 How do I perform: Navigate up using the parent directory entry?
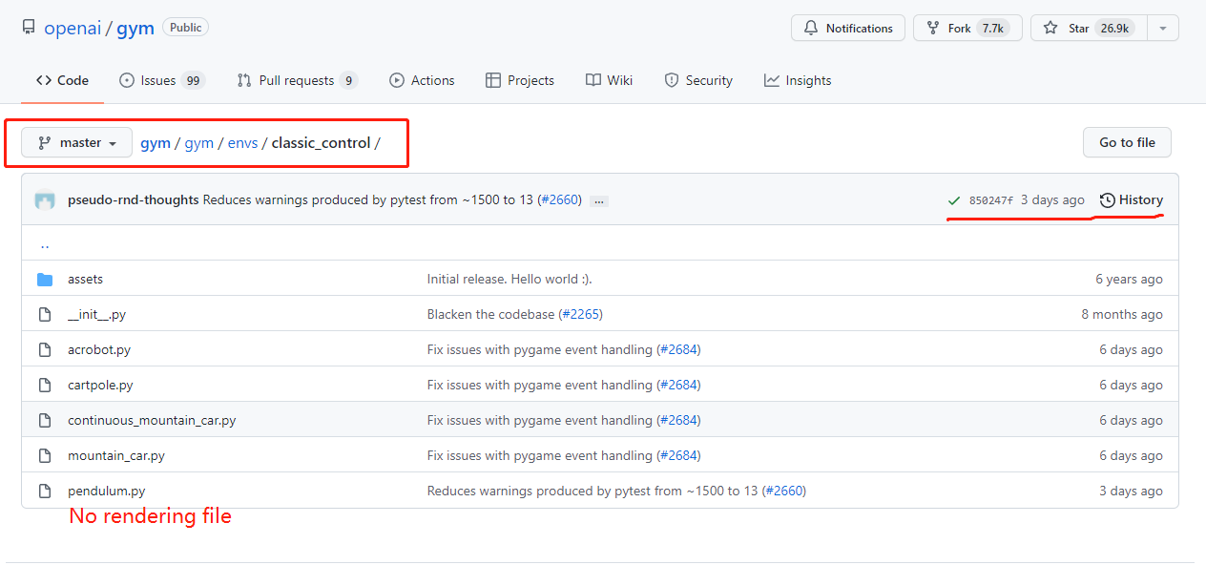[44, 243]
